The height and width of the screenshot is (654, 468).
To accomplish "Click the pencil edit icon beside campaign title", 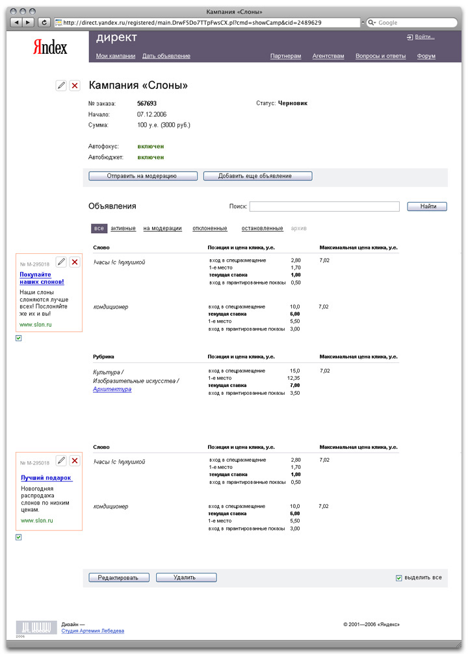I will point(61,86).
